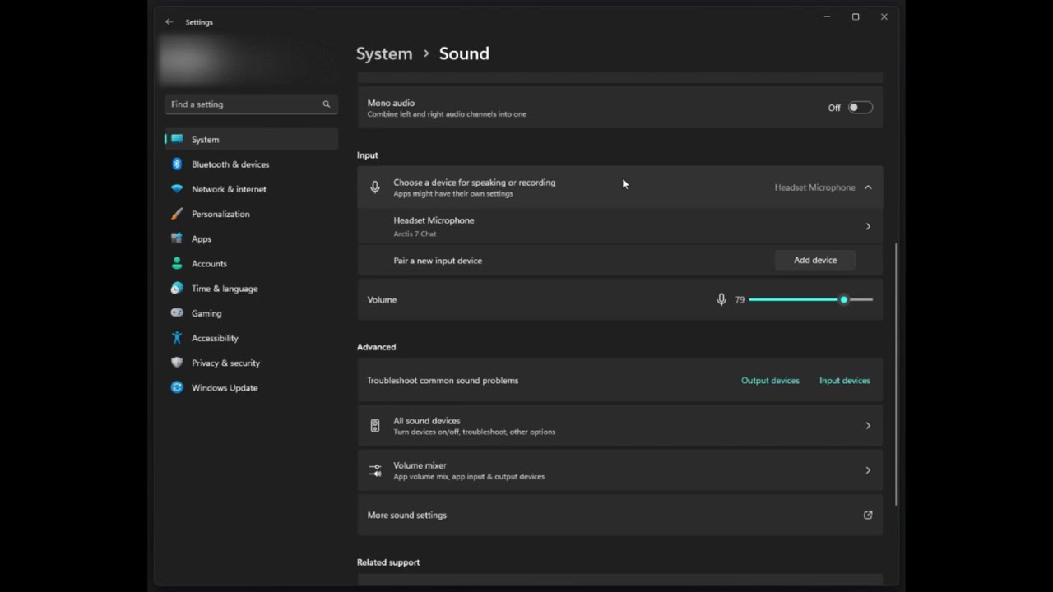This screenshot has height=592, width=1053.
Task: Troubleshoot Output devices link
Action: click(x=770, y=381)
